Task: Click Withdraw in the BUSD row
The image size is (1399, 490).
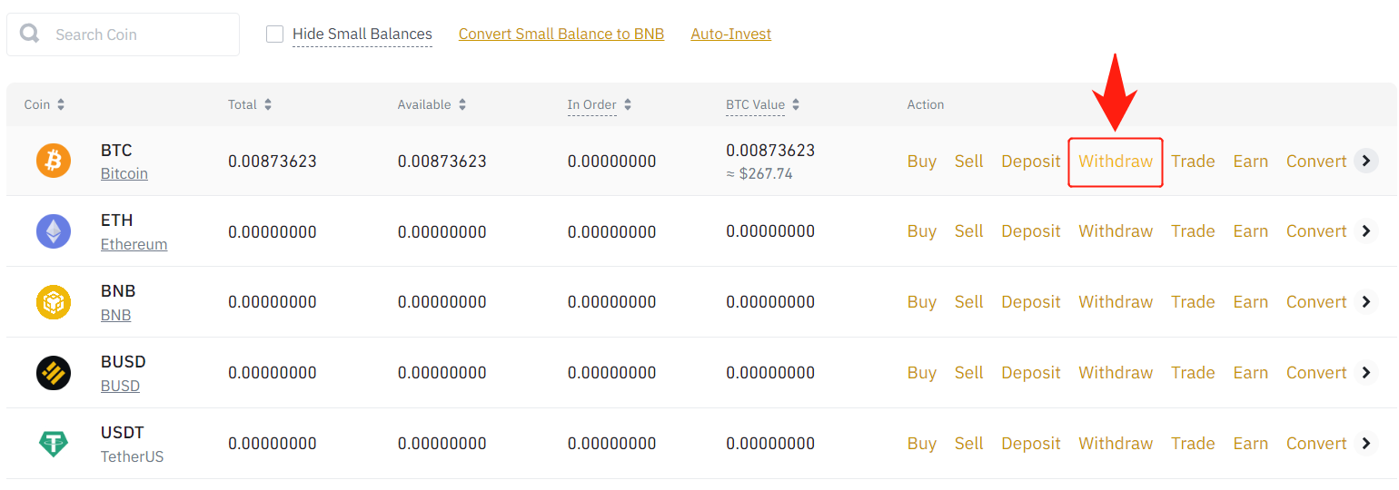Action: click(x=1116, y=373)
